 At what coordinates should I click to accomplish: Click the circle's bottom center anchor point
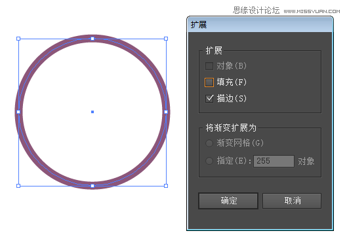(x=92, y=186)
